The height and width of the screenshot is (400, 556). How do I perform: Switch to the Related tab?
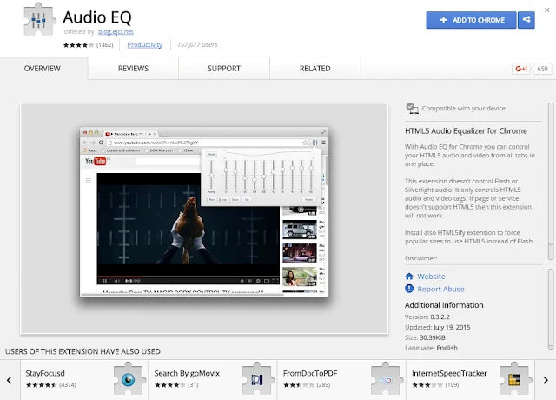pos(314,69)
